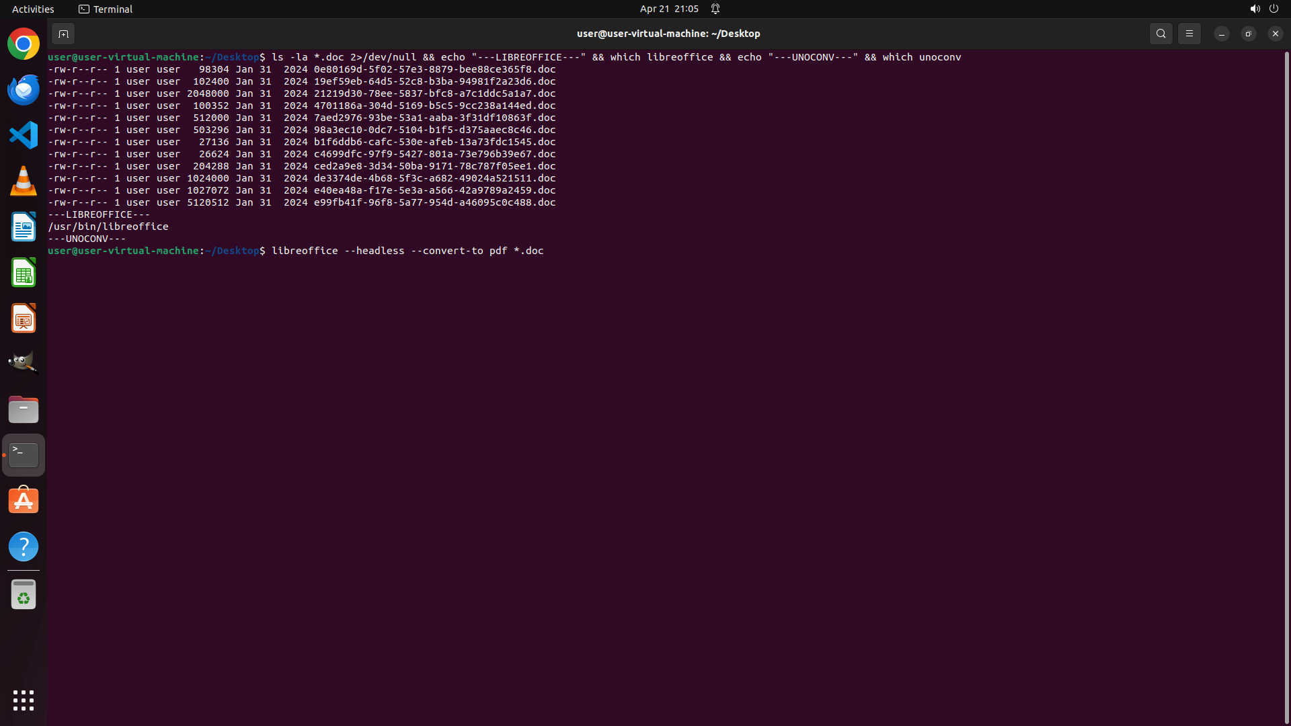Launch Visual Studio Code
This screenshot has width=1291, height=726.
coord(24,136)
